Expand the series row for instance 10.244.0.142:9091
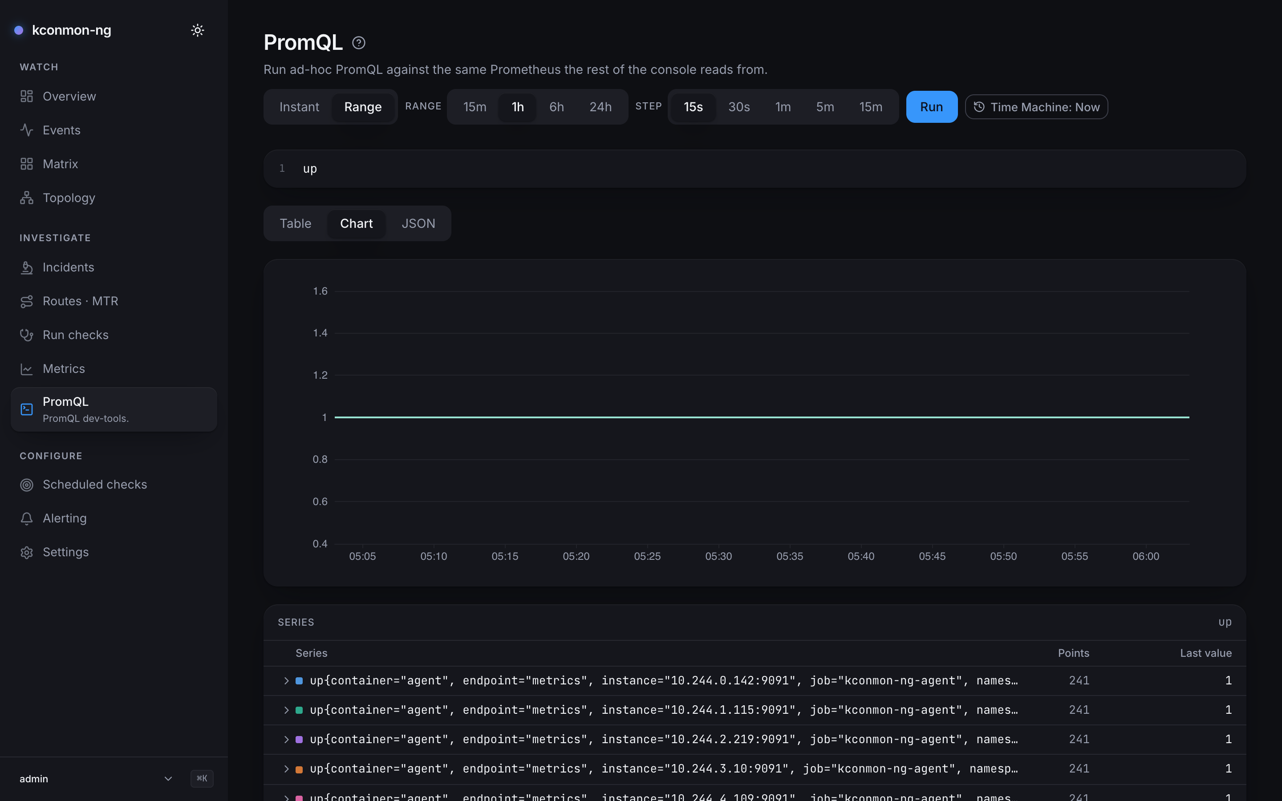The width and height of the screenshot is (1282, 801). (x=286, y=681)
